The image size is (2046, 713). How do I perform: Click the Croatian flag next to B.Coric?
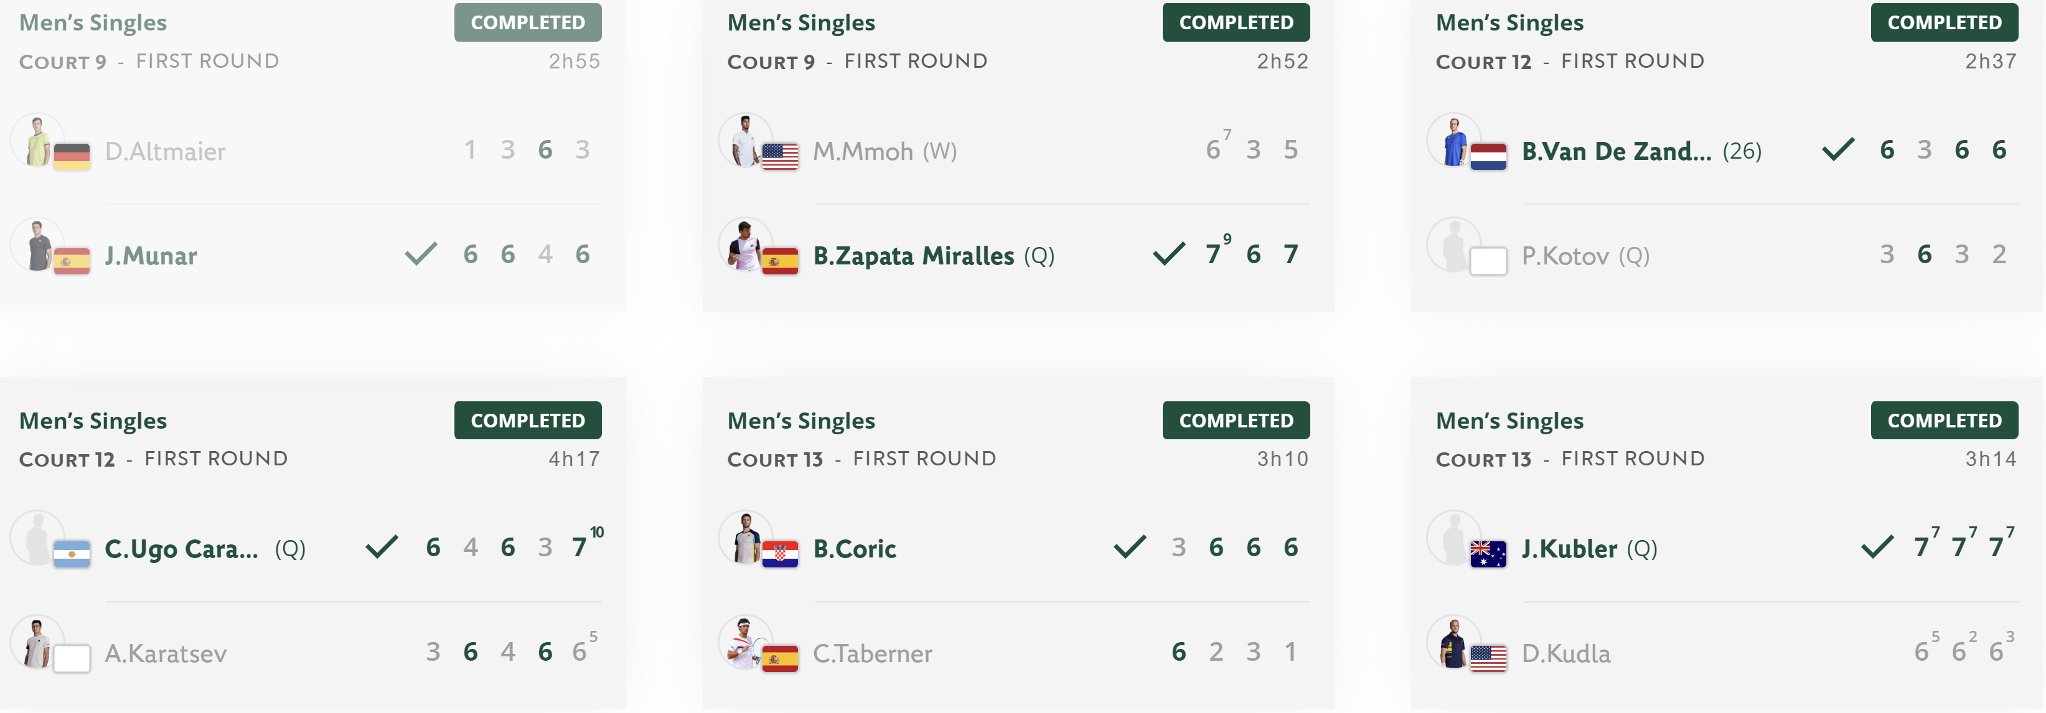[x=780, y=553]
